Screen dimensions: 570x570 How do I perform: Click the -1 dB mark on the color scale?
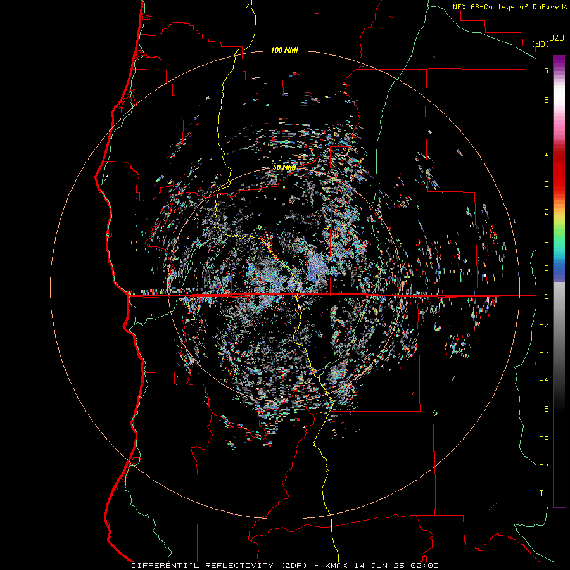(x=544, y=296)
